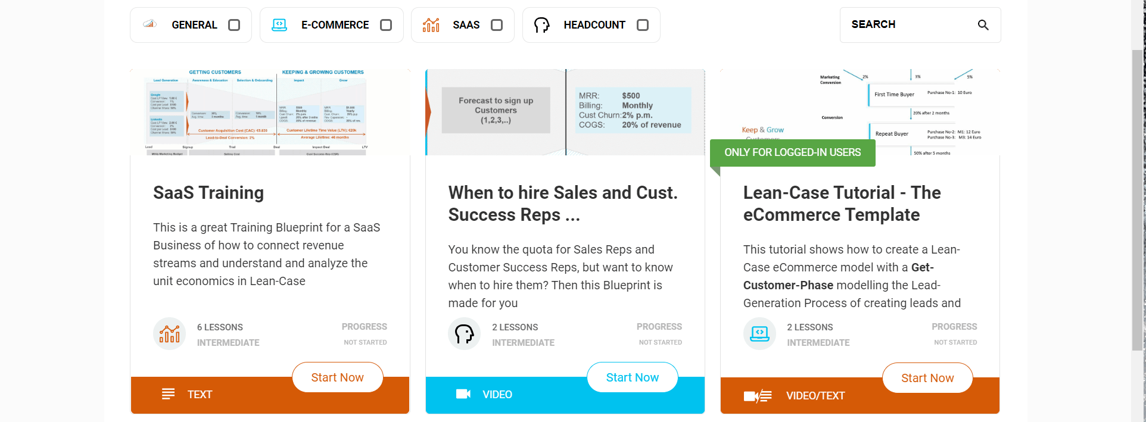Click the search magnifier icon
This screenshot has height=422, width=1146.
[x=983, y=25]
